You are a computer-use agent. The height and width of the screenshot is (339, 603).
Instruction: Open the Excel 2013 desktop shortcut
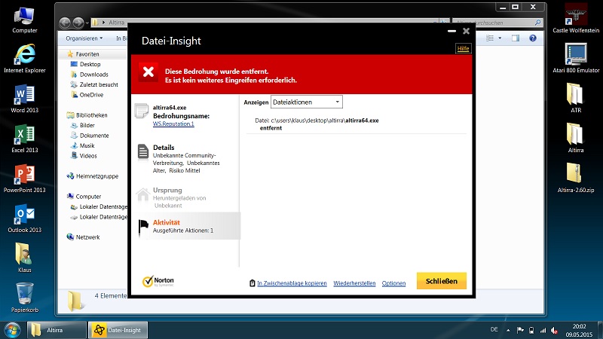coord(24,139)
